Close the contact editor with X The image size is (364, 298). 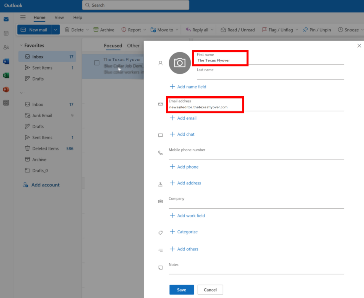359,46
